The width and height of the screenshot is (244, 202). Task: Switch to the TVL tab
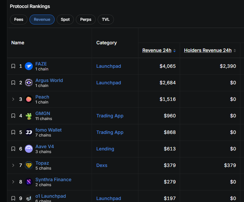[x=105, y=20]
